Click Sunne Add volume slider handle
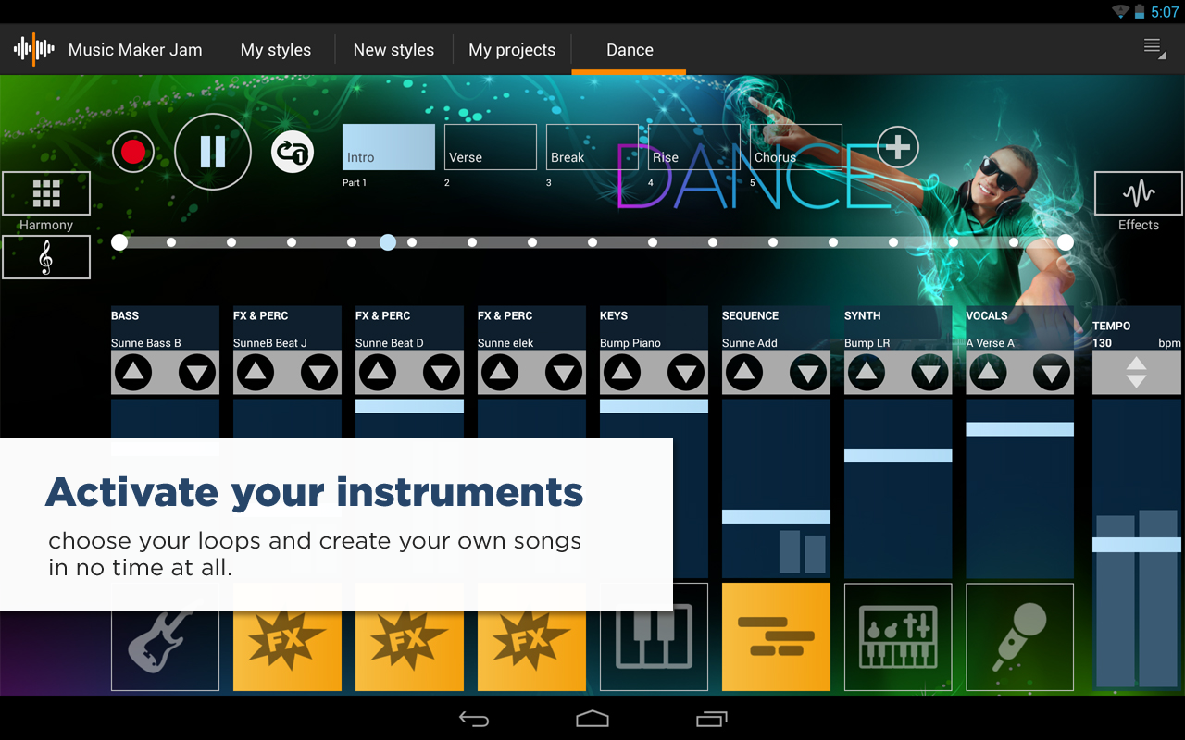Image resolution: width=1185 pixels, height=740 pixels. tap(776, 517)
